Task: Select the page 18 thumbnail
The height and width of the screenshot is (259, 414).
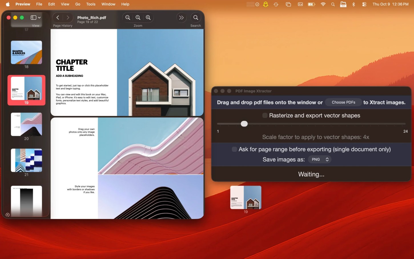Action: pyautogui.click(x=27, y=52)
